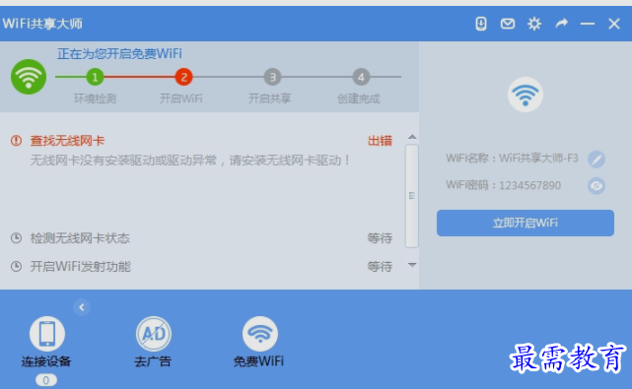
Task: Open 免费WiFi icon
Action: point(260,334)
